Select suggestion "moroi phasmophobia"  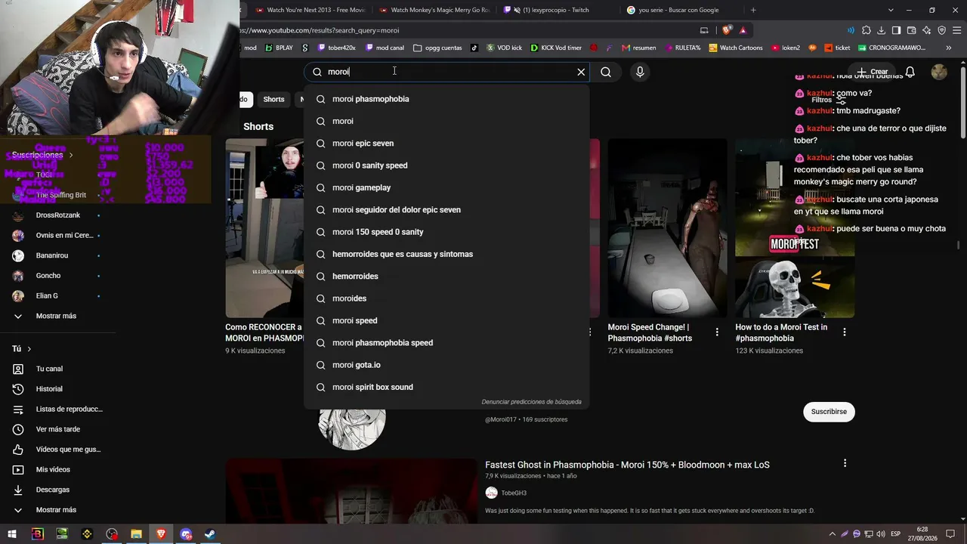point(446,99)
